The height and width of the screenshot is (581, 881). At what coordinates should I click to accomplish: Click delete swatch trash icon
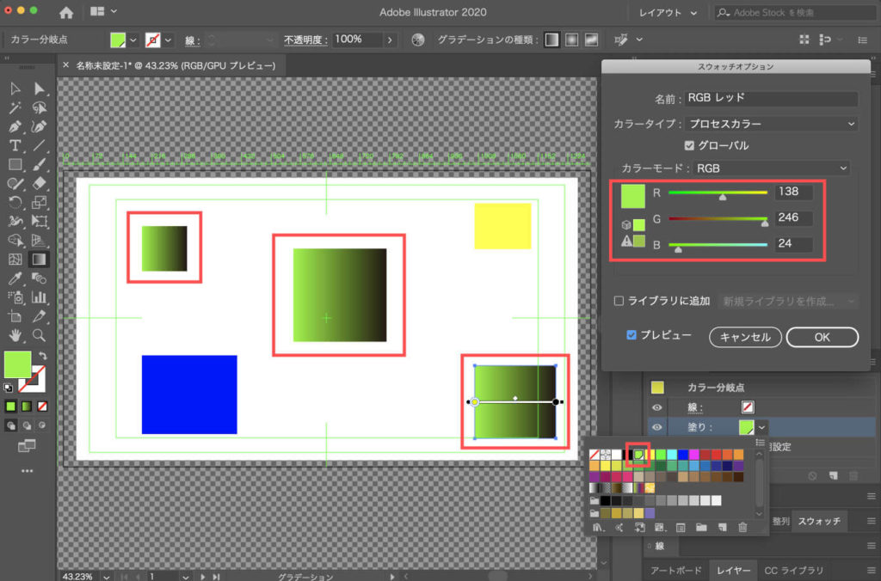742,528
